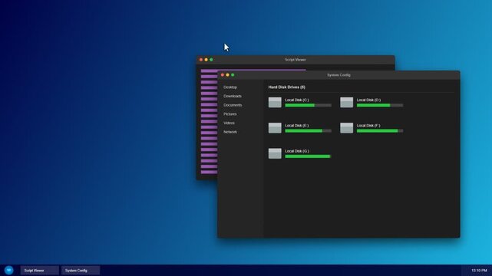492x276 pixels.
Task: Select Videos in System Config sidebar
Action: [x=229, y=123]
